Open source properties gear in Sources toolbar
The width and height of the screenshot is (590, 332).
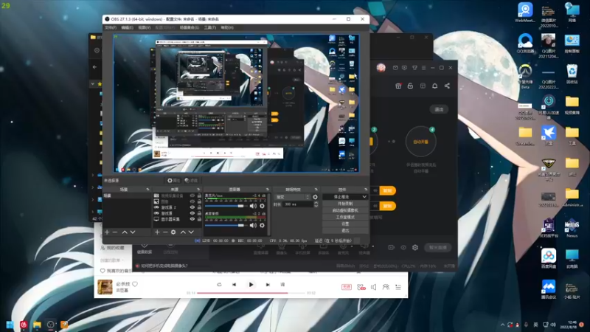(x=173, y=232)
